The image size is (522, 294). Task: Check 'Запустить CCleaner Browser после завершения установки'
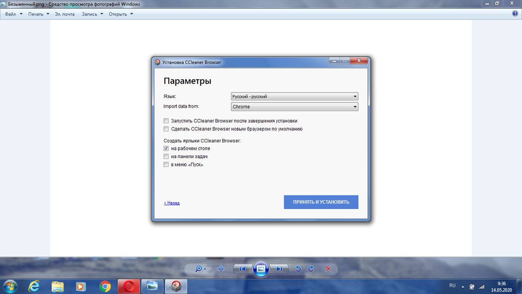tap(166, 121)
